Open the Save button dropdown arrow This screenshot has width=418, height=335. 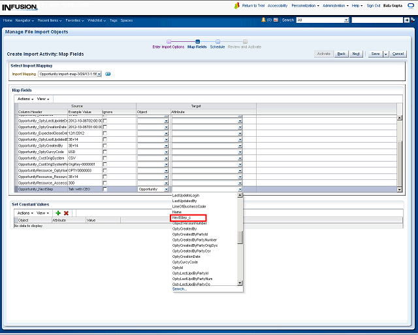386,54
